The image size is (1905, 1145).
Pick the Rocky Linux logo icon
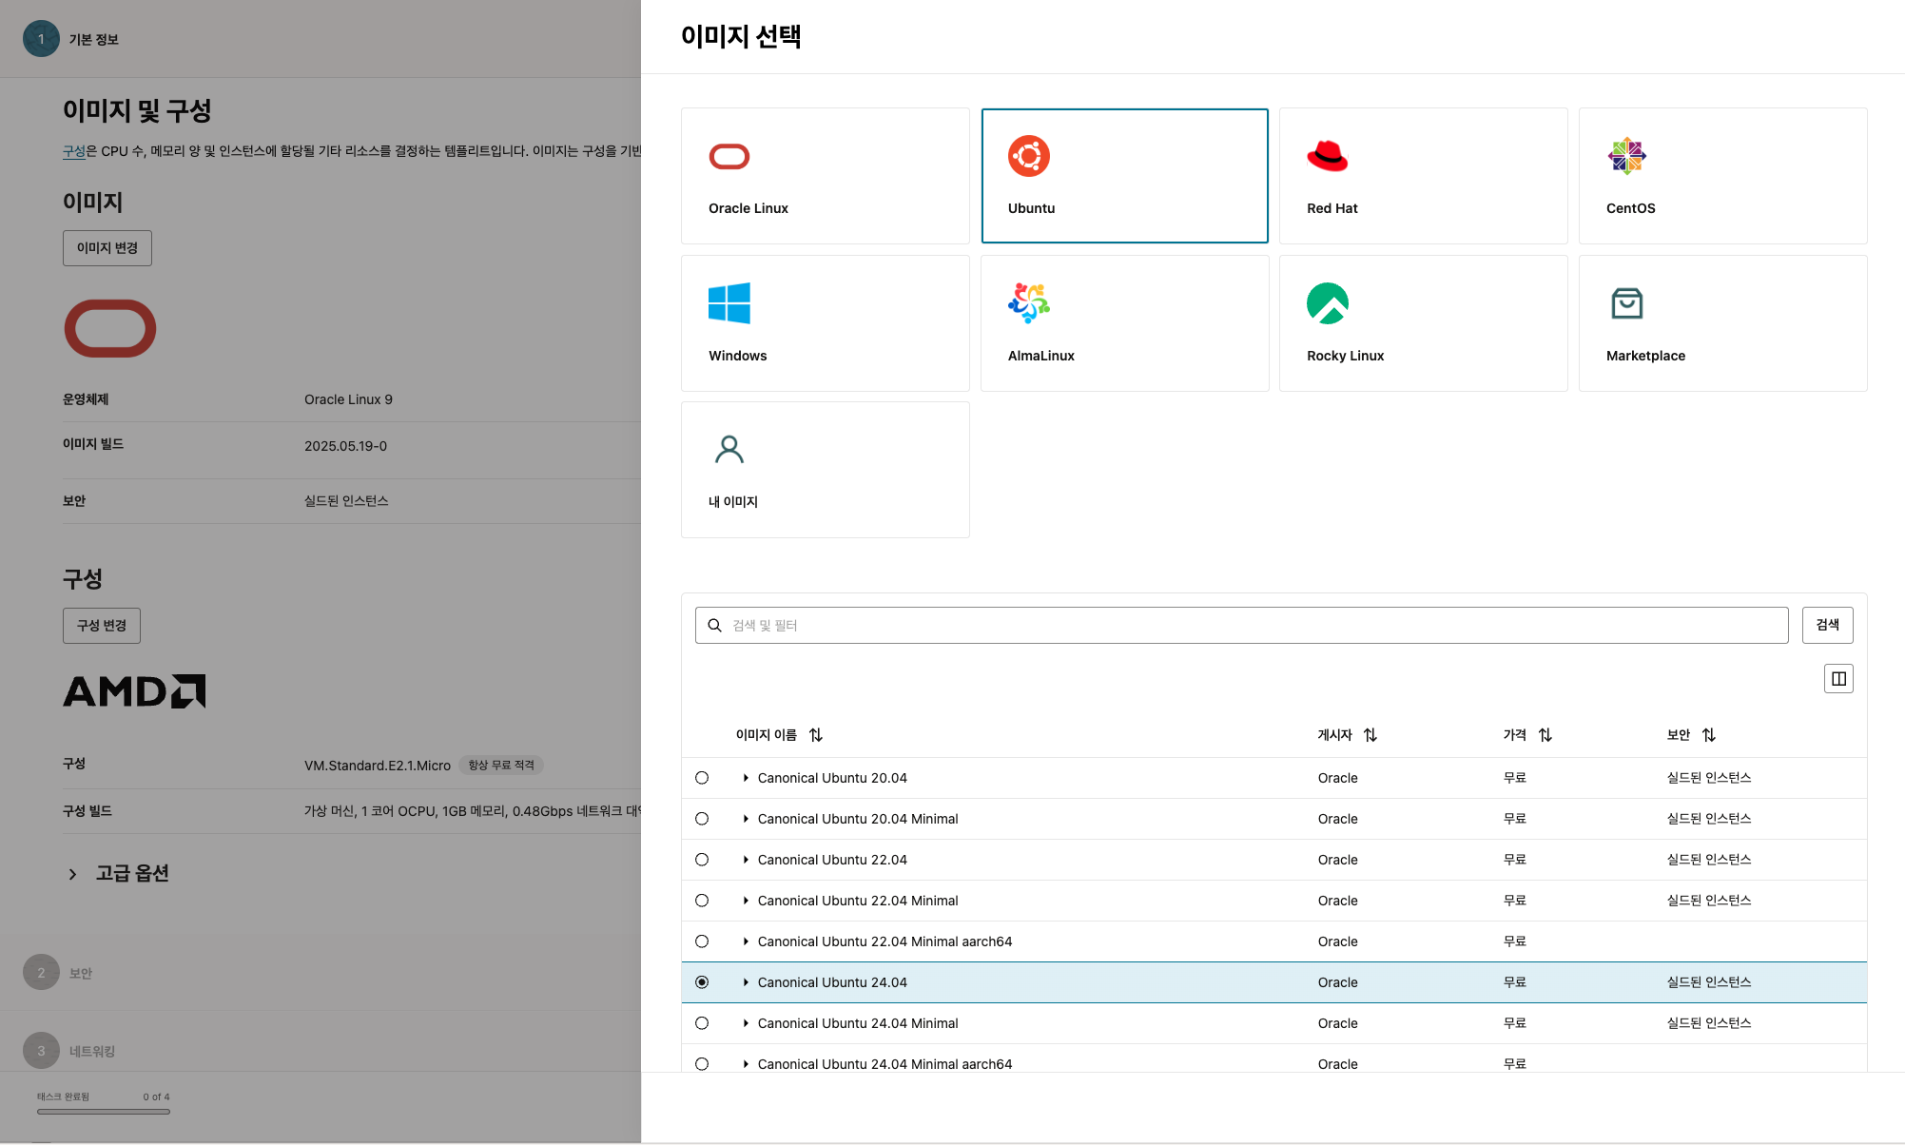1328,303
